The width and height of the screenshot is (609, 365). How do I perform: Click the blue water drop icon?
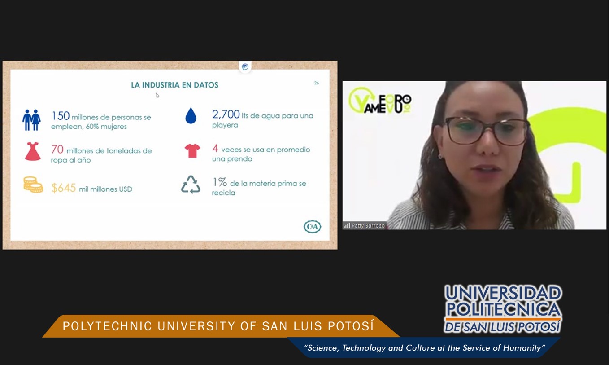(191, 116)
